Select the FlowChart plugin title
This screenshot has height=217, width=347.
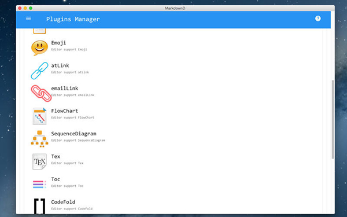point(65,111)
